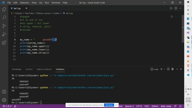
Task: Open the View menu
Action: (34, 3)
